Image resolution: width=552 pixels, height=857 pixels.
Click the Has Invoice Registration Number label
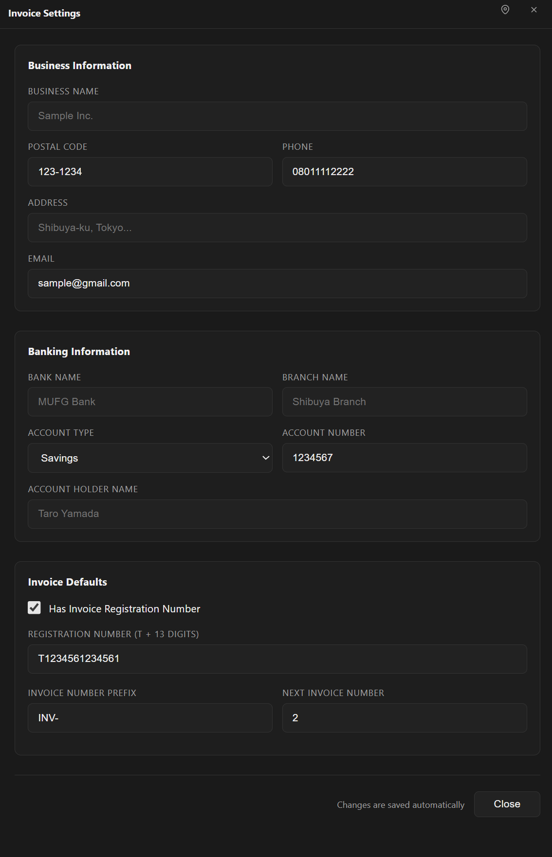click(x=125, y=609)
